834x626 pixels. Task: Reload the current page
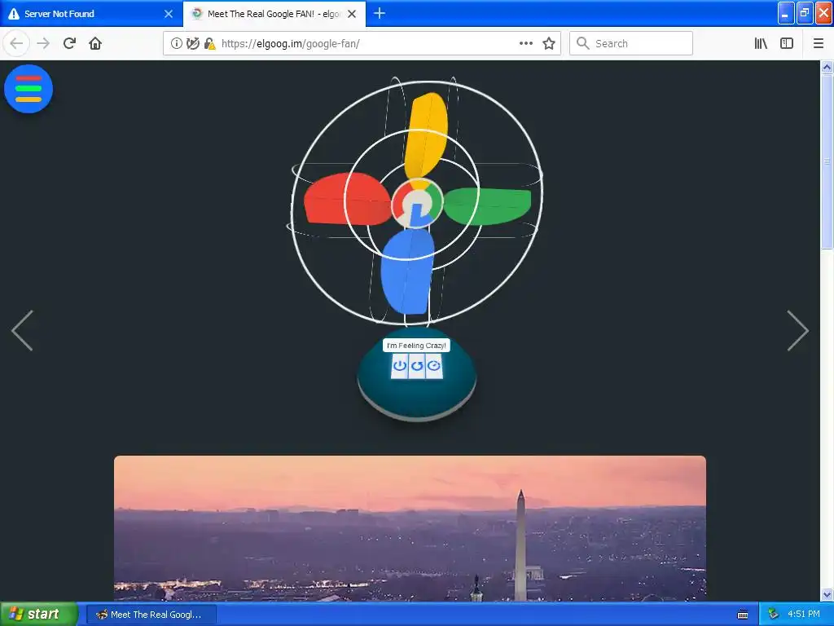point(69,44)
